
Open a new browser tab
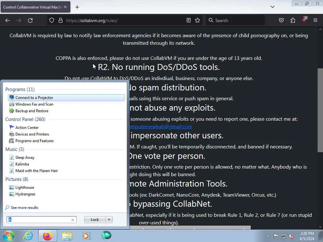[77, 7]
